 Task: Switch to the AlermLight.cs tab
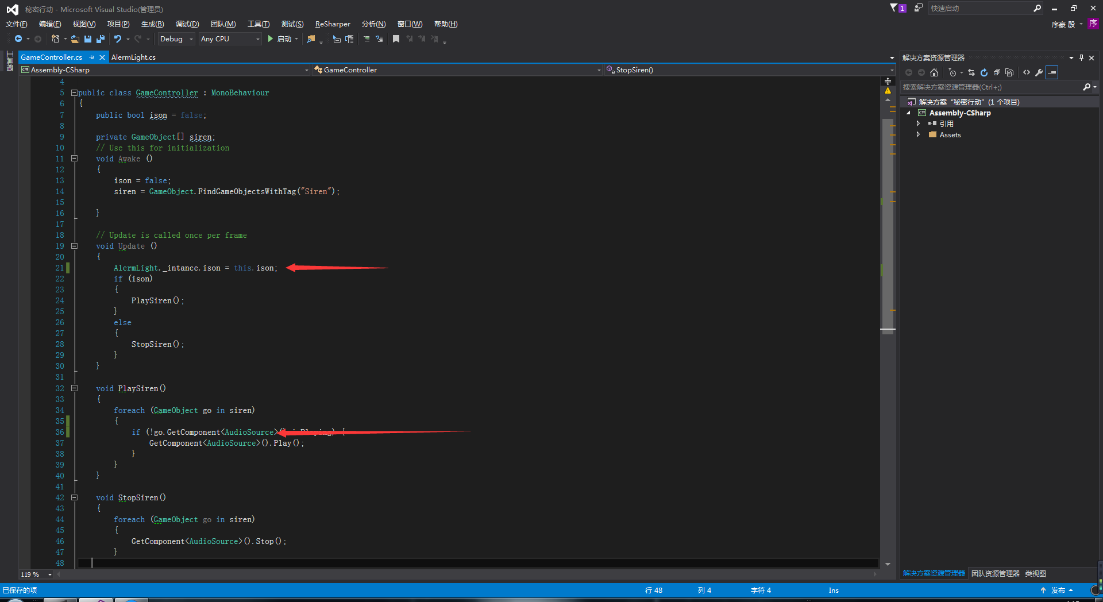click(133, 57)
